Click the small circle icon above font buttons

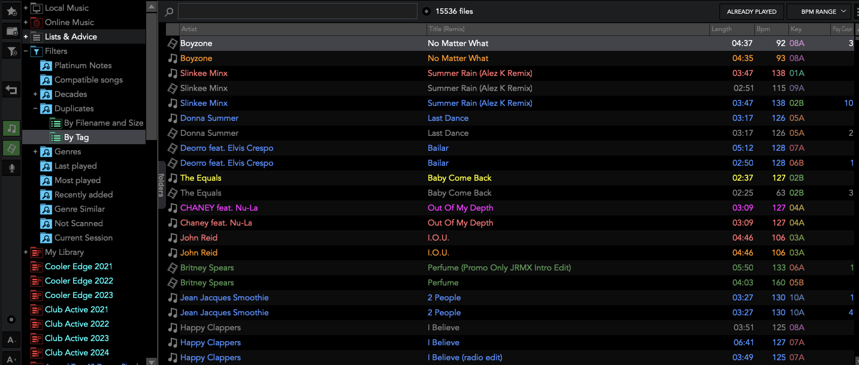click(11, 320)
